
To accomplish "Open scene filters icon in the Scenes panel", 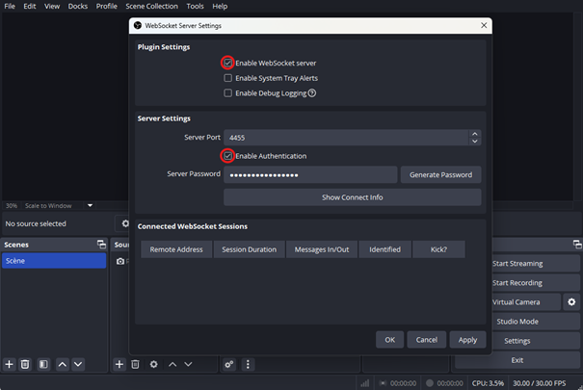I will click(43, 364).
